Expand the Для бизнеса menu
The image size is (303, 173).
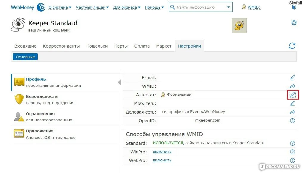pos(127,7)
